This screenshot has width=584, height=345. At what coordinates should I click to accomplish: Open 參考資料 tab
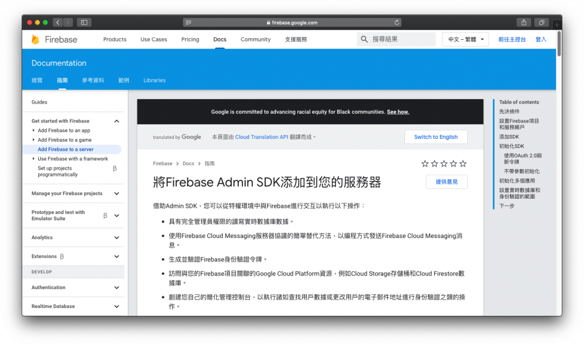point(93,80)
